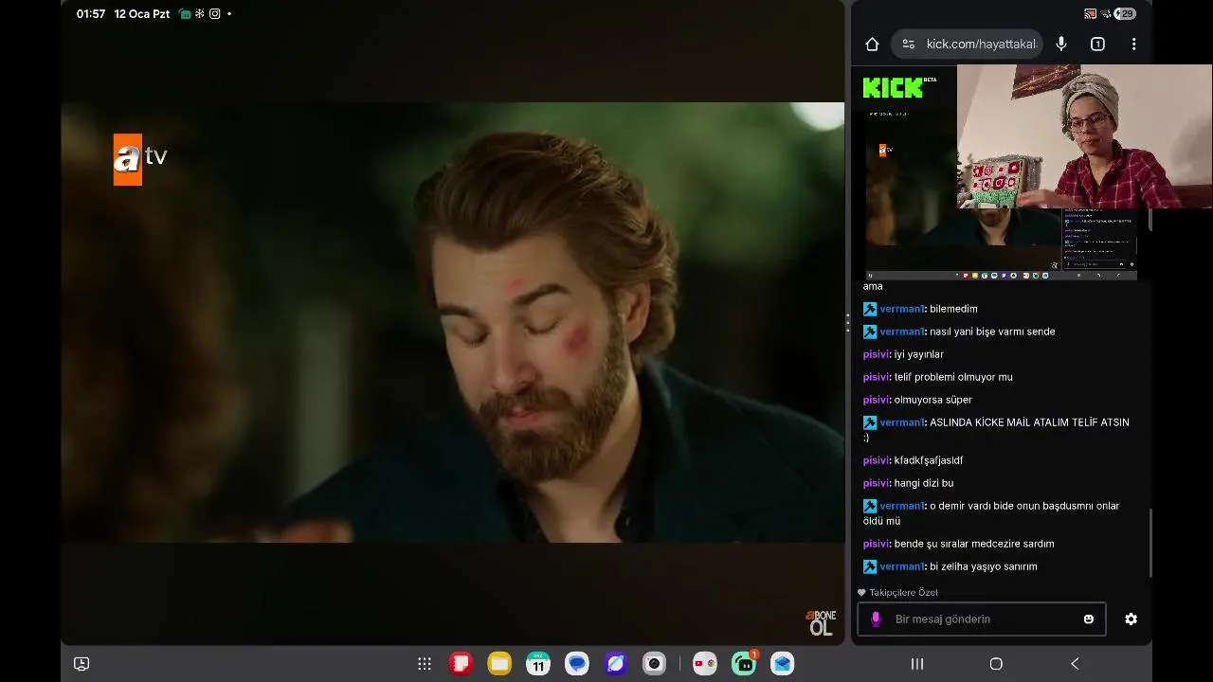Image resolution: width=1213 pixels, height=682 pixels.
Task: Select message text 'olmuyorsa süper'
Action: 933,400
